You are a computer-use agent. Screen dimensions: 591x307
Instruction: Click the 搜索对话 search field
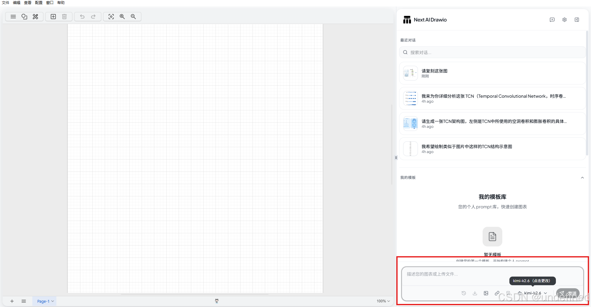[492, 52]
